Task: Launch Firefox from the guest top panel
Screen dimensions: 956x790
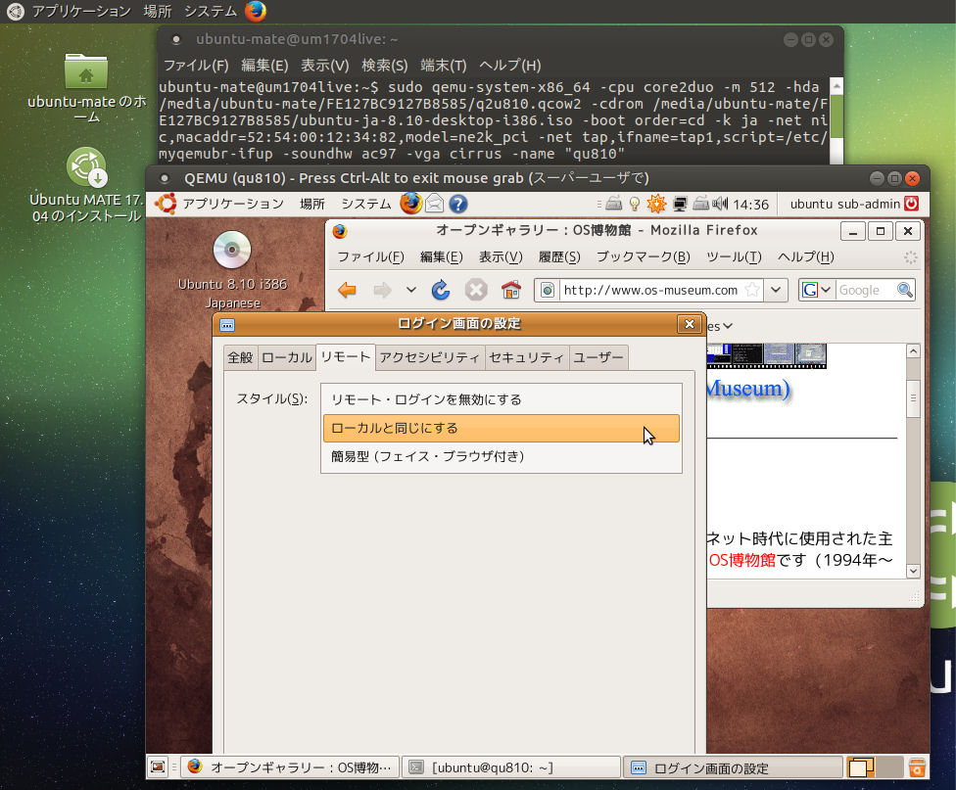Action: (x=411, y=204)
